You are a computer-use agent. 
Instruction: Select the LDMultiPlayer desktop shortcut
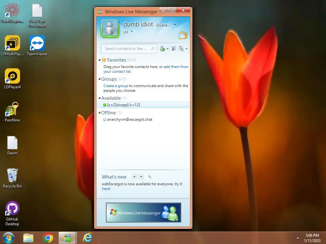pyautogui.click(x=12, y=46)
